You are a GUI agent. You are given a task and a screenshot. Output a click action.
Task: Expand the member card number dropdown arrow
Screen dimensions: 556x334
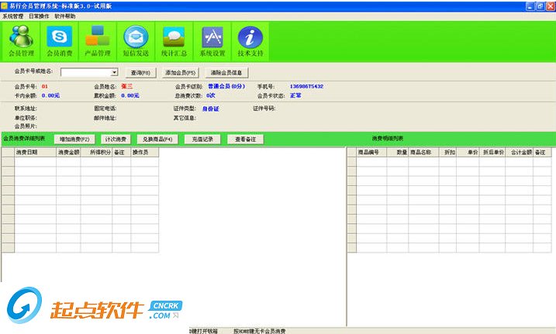pos(114,72)
